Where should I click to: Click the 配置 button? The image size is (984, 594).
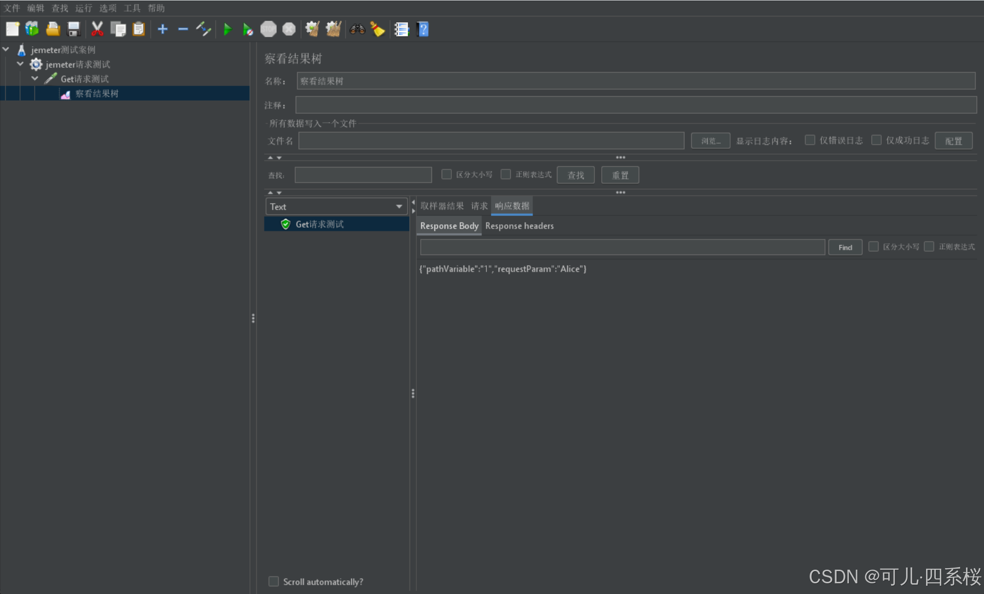click(x=953, y=141)
